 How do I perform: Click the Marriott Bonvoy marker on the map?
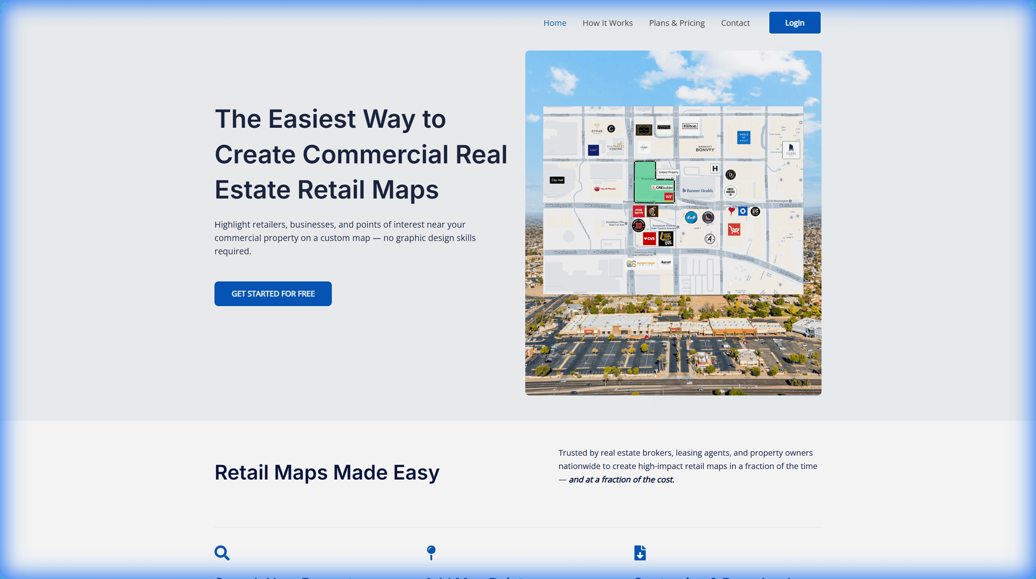pos(705,149)
